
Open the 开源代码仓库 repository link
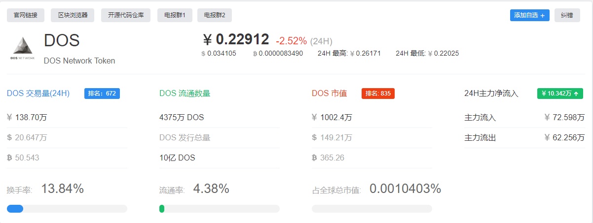[126, 15]
